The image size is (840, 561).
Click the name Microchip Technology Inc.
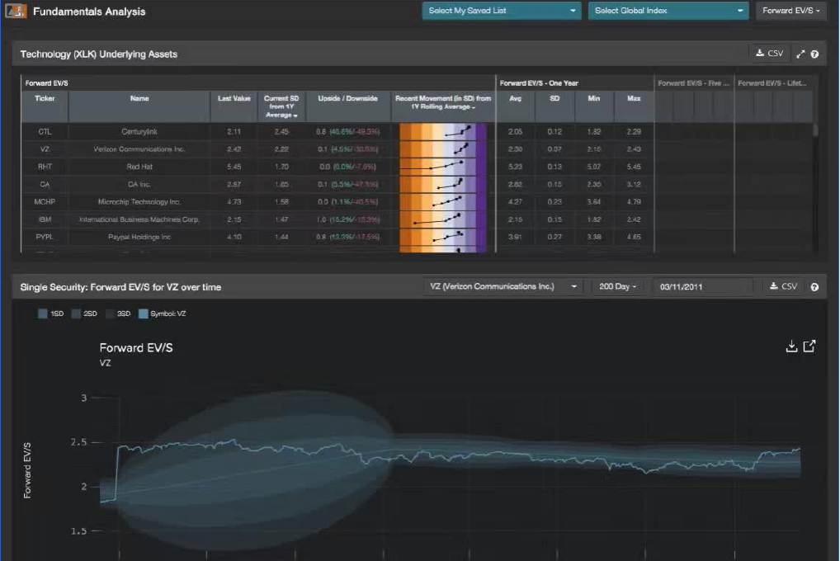139,202
